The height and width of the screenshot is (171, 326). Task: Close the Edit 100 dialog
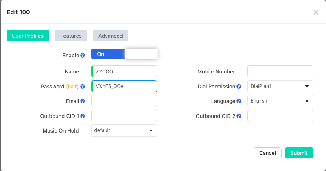(x=316, y=12)
